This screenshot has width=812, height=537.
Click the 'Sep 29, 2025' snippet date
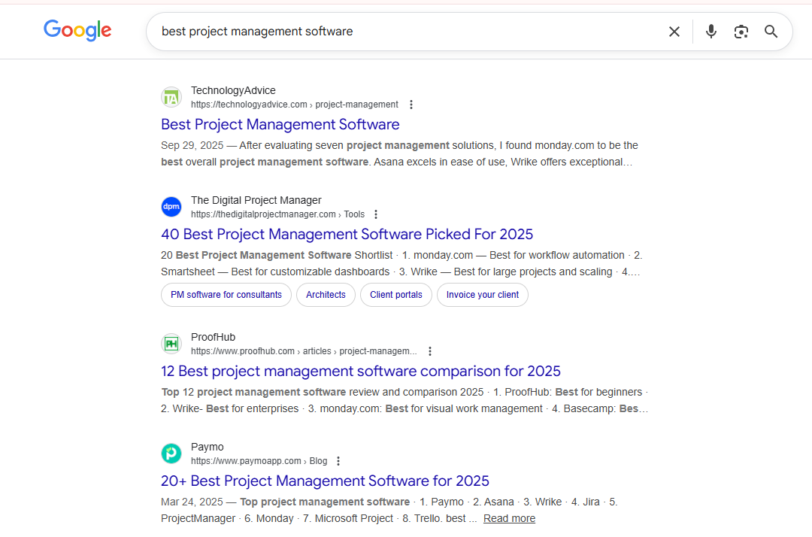192,145
